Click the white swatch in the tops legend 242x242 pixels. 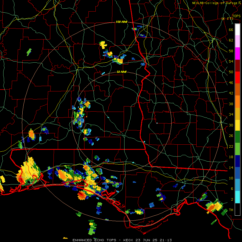237,30
